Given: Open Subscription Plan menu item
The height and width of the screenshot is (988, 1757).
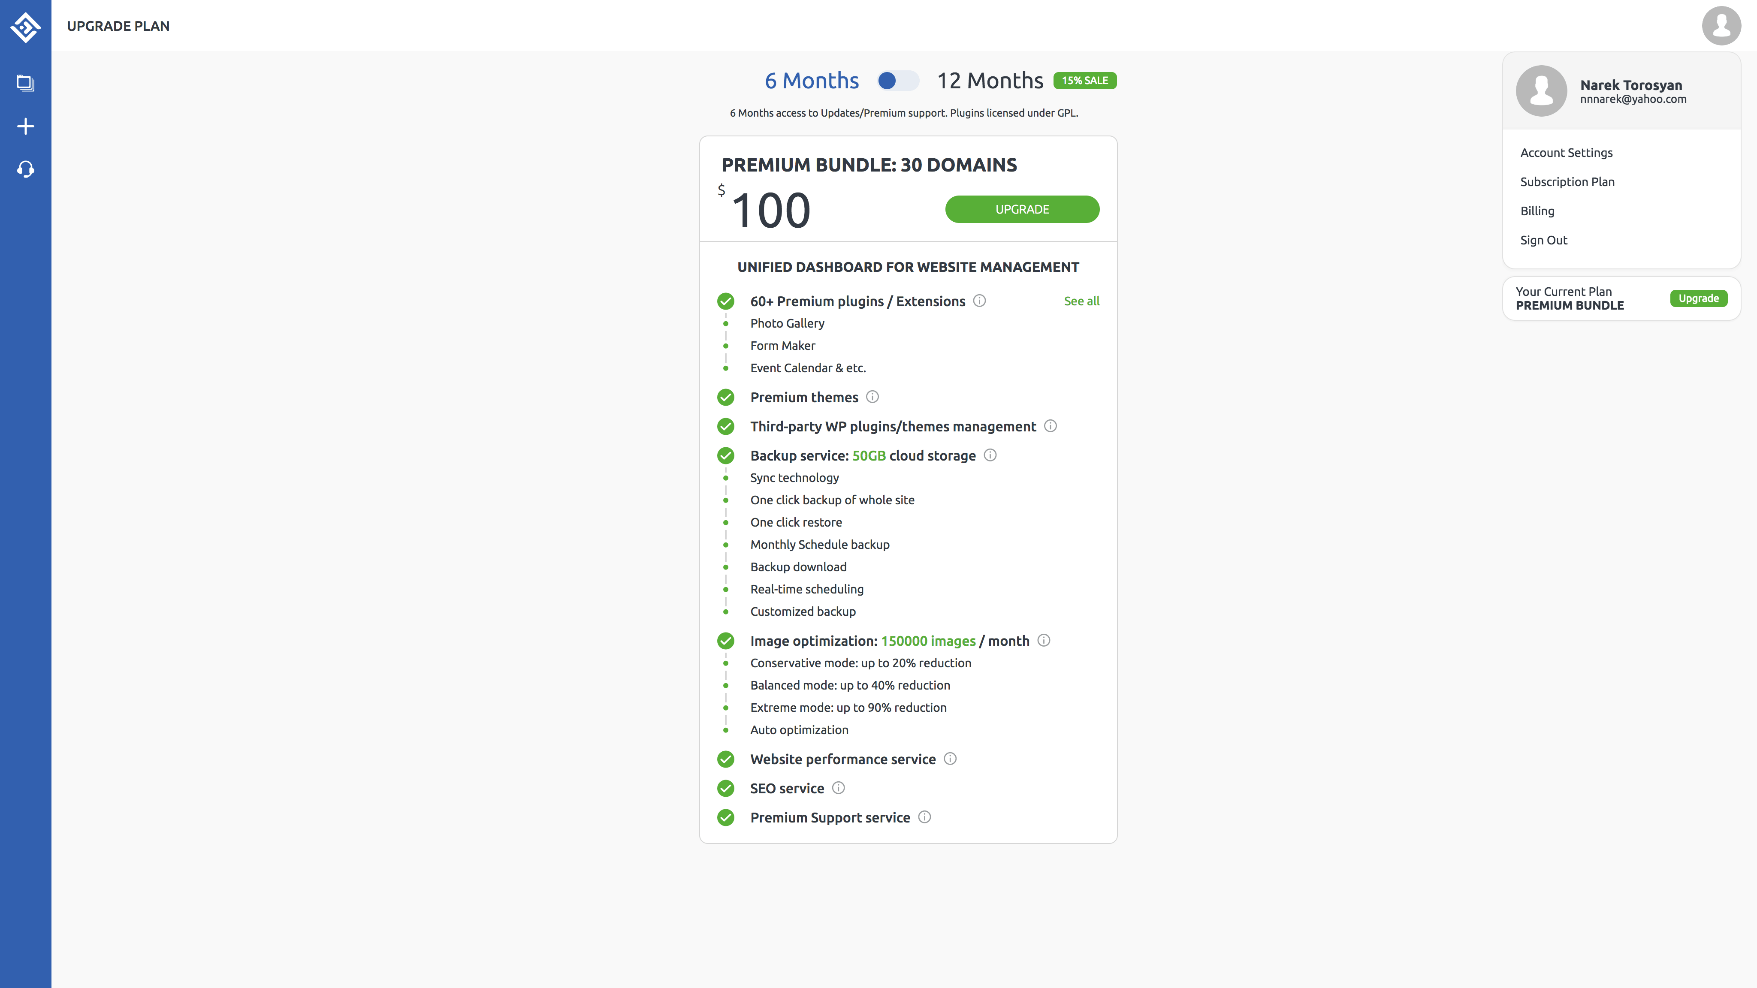Looking at the screenshot, I should tap(1567, 182).
